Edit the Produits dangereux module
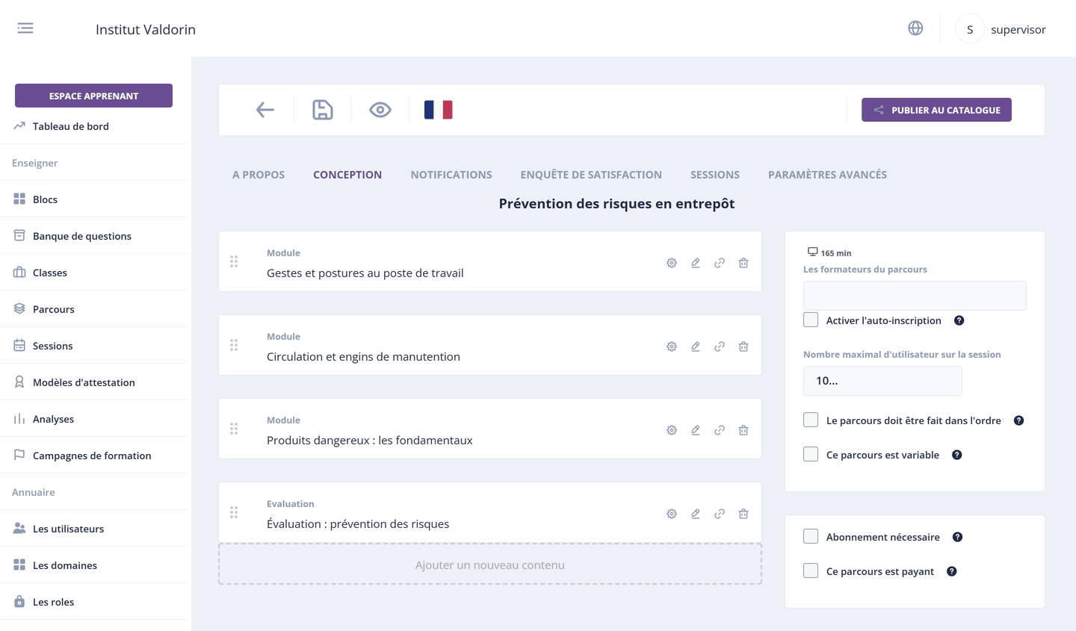Screen dimensions: 1076x631 [696, 430]
